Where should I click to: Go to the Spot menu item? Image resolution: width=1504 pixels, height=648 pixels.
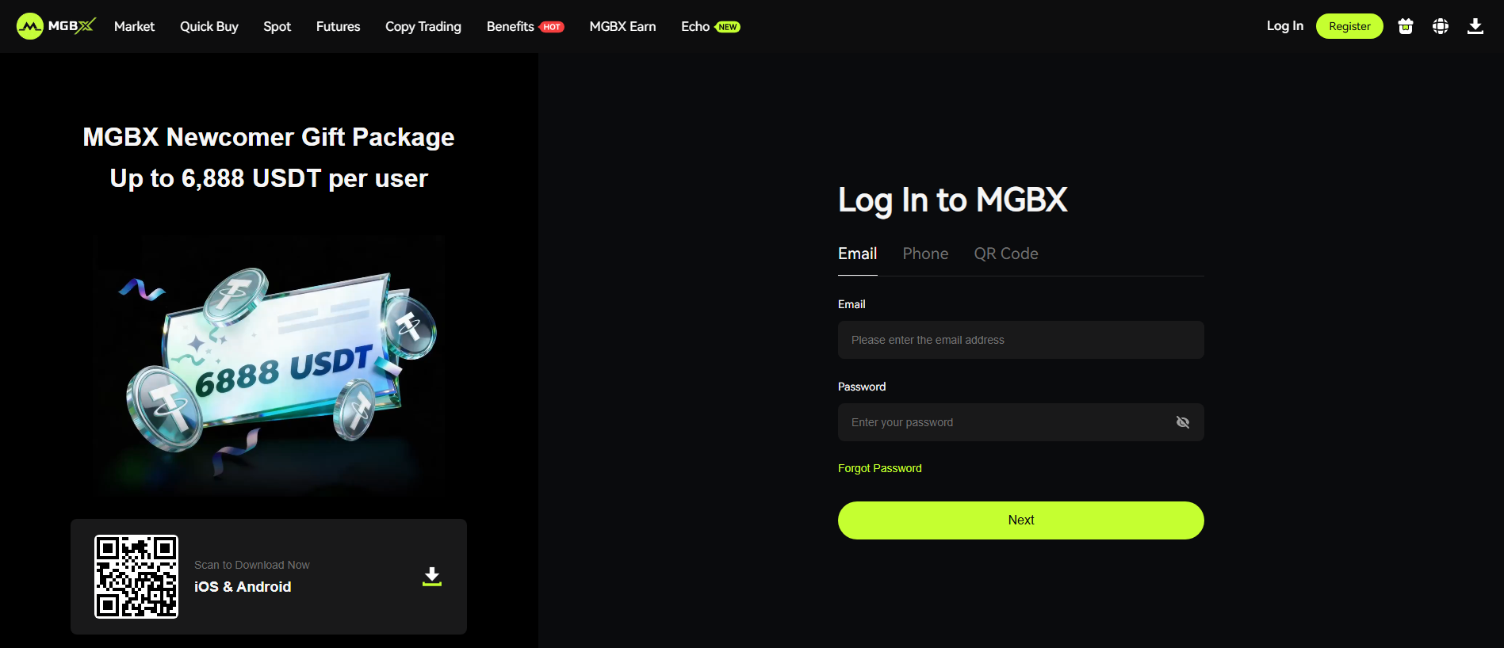point(277,26)
